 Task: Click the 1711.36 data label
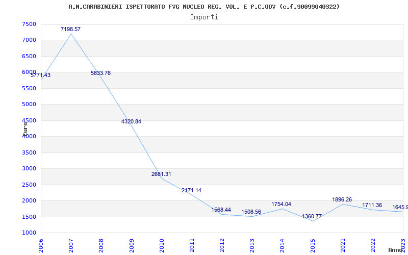point(372,206)
